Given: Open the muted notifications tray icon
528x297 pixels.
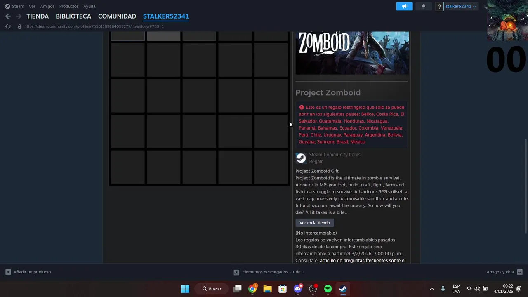Looking at the screenshot, I should pyautogui.click(x=519, y=289).
